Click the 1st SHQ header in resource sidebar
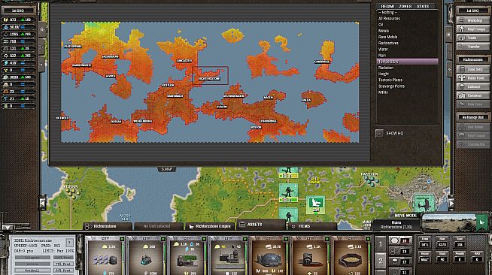The height and width of the screenshot is (275, 492). [18, 11]
